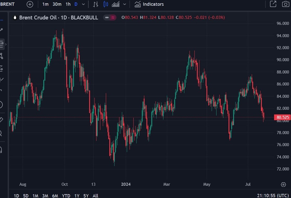
Task: Select the Gann and Fibonacci tools icon
Action: click(2, 44)
